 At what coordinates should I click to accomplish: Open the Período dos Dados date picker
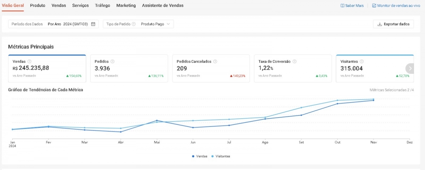coord(53,24)
